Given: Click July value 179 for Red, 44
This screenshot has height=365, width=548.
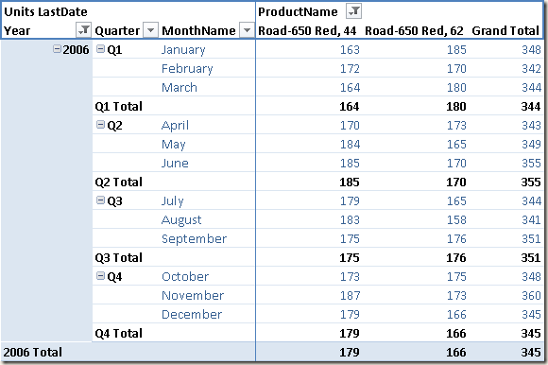Looking at the screenshot, I should [x=350, y=200].
